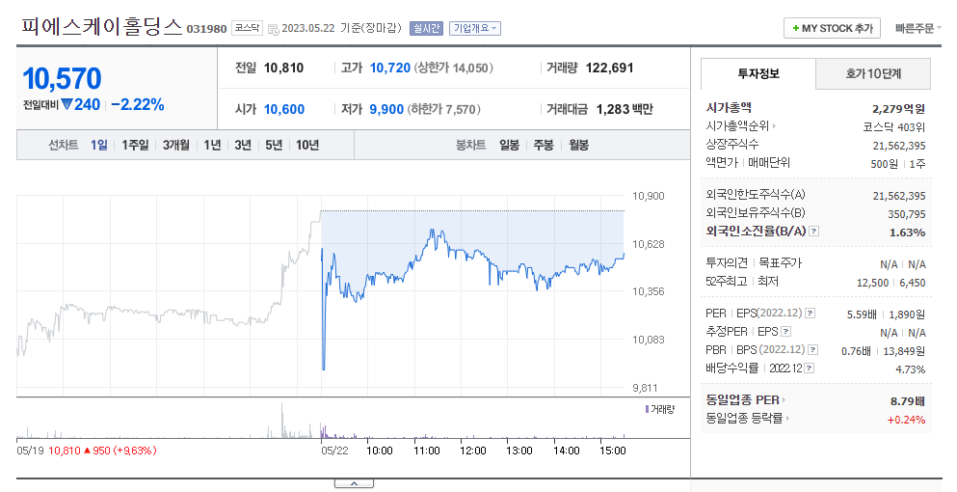Click the 8.79배 sector PER value
Screen dimensions: 957x492
click(908, 401)
